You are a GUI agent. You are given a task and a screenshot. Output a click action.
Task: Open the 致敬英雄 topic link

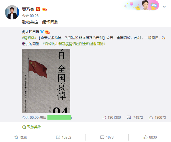(32, 127)
